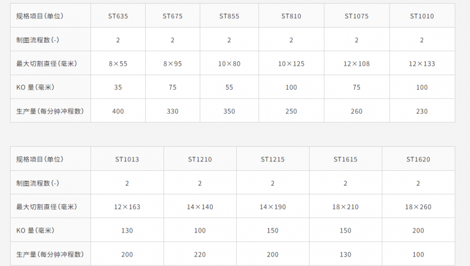Click the 8×55 cutting diameter cell
470x266 pixels.
(x=118, y=63)
